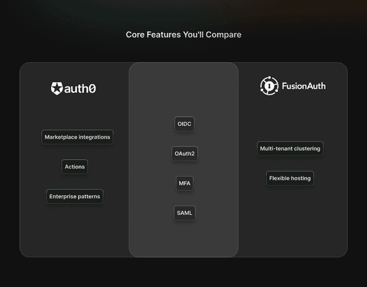Open the Multi-tenant clustering chip
The width and height of the screenshot is (367, 287).
click(290, 149)
